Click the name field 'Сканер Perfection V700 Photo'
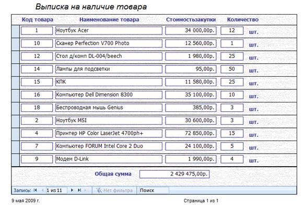The height and width of the screenshot is (210, 304). pos(109,43)
